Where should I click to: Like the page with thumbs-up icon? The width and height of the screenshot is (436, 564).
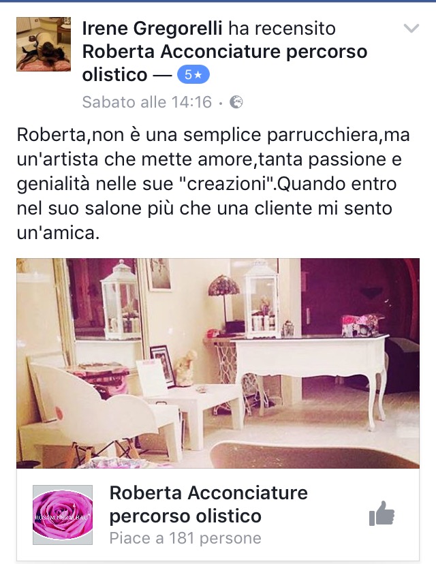pos(381,514)
